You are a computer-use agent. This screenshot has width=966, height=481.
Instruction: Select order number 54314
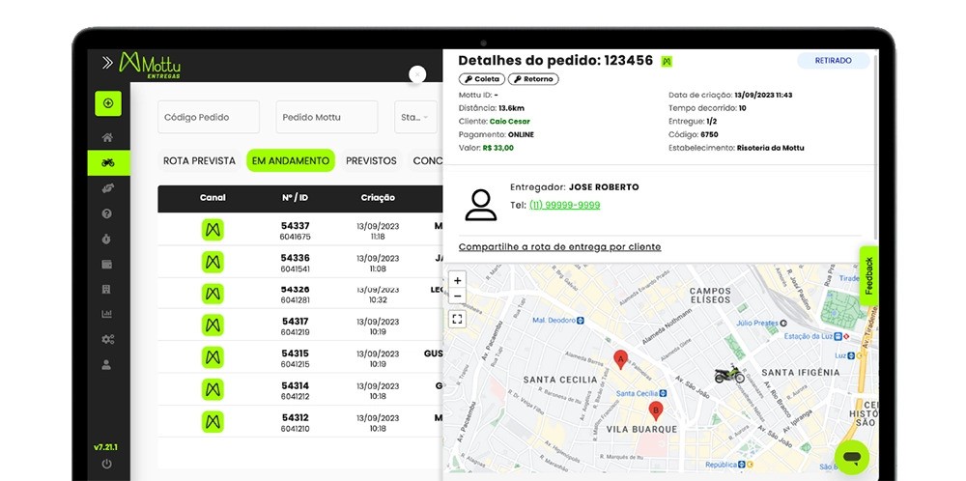click(x=295, y=385)
